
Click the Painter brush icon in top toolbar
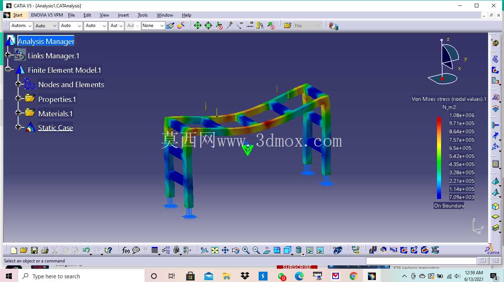pos(170,25)
